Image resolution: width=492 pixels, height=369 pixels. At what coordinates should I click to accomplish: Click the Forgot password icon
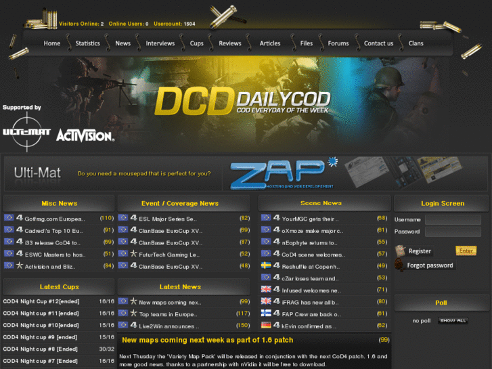click(399, 265)
